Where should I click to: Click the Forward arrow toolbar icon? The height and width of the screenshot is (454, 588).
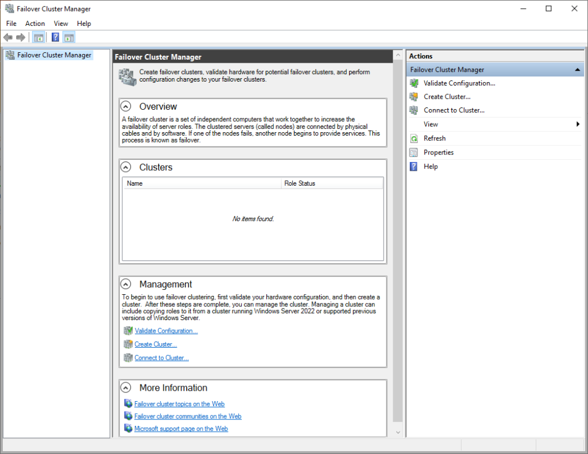coord(21,37)
